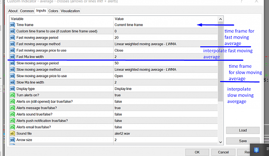Click the Arrow size value 2
Viewport: 269px width, 156px height.
pos(115,140)
